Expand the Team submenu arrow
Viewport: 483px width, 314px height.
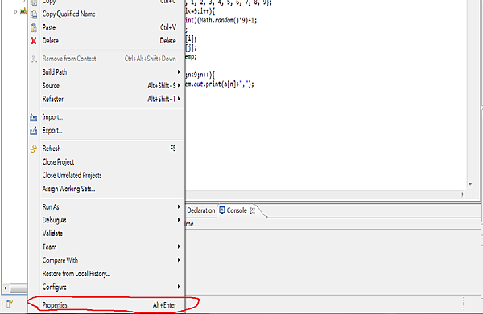[179, 247]
